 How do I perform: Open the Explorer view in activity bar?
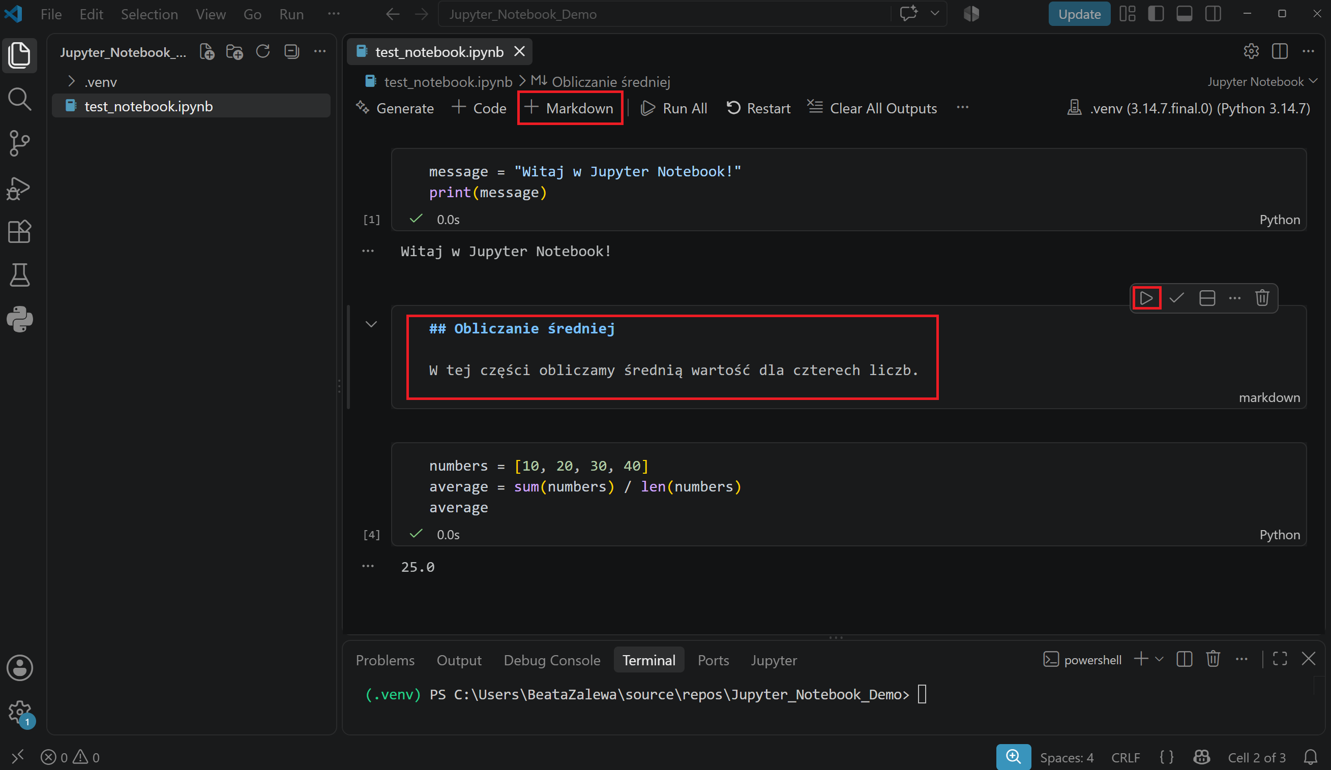click(x=19, y=55)
